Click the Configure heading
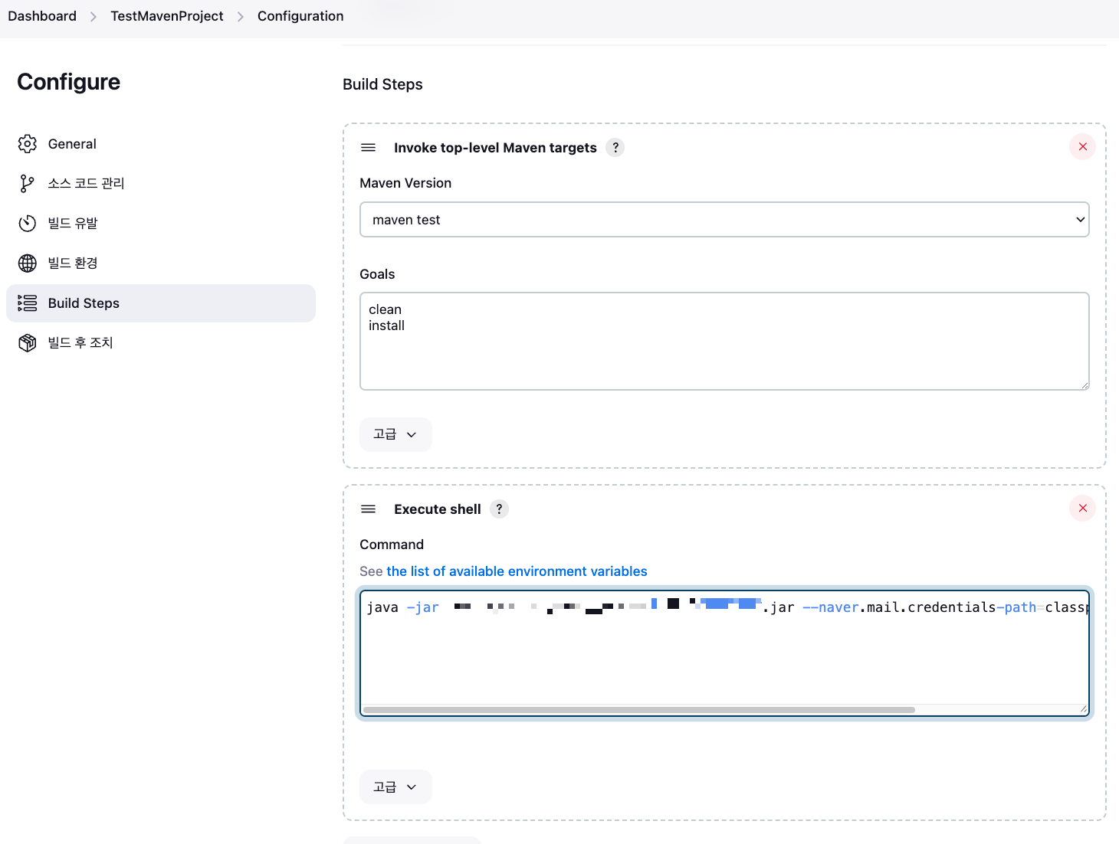 click(69, 82)
